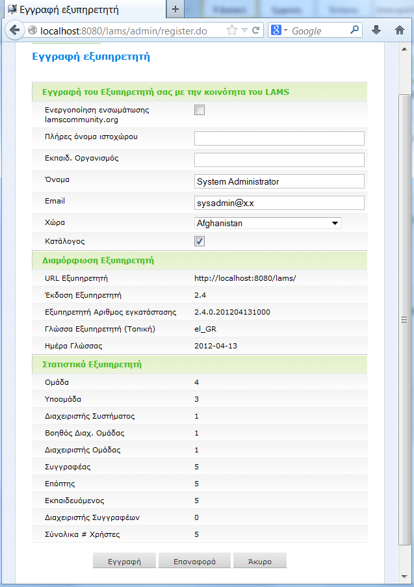Click the Διαχειριστής Συστήματος label
This screenshot has width=414, height=587.
[x=90, y=416]
